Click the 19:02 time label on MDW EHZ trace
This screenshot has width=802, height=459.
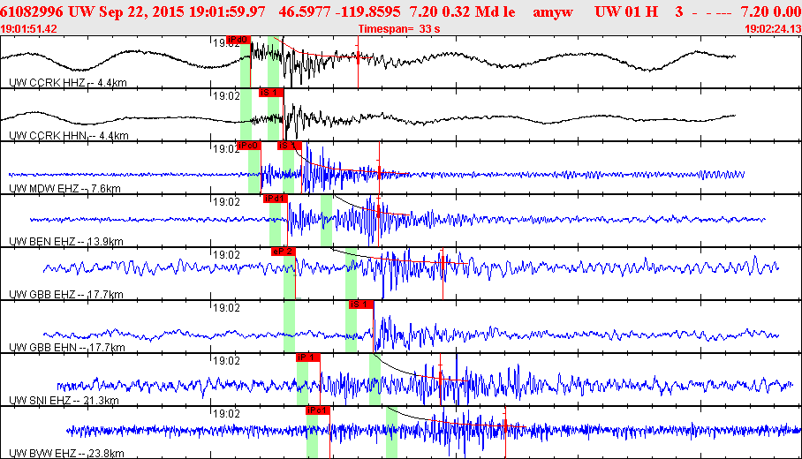tap(225, 149)
